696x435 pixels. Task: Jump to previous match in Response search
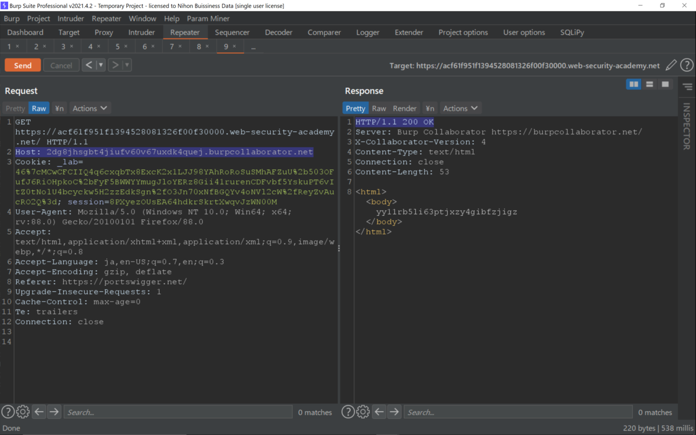pyautogui.click(x=379, y=412)
